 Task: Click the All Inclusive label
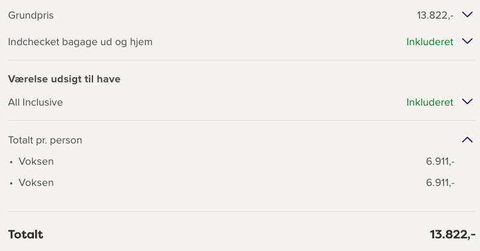[35, 102]
